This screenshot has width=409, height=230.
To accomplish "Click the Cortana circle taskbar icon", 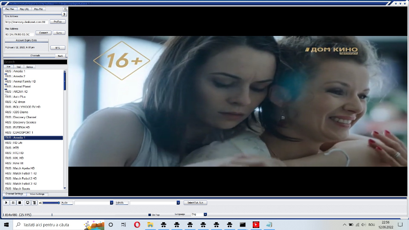I will (x=110, y=225).
